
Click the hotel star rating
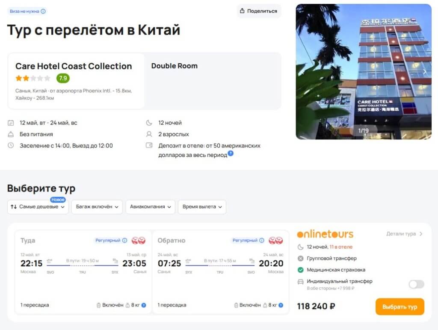(33, 78)
